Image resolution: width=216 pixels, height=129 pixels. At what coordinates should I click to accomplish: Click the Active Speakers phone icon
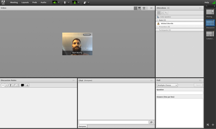tap(158, 17)
